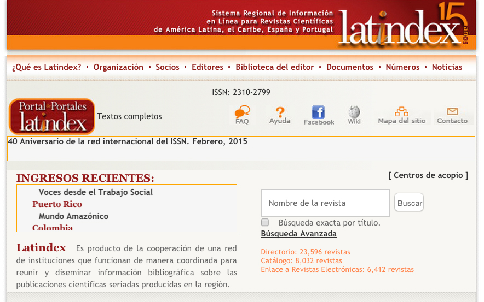Click Enlace a Revistas Electrónicas: 6,412 revistas
Image resolution: width=484 pixels, height=302 pixels.
[337, 269]
